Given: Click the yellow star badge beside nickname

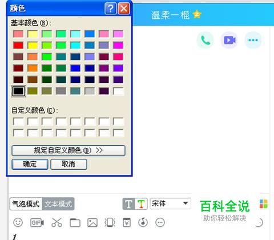Looking at the screenshot, I should (x=197, y=14).
